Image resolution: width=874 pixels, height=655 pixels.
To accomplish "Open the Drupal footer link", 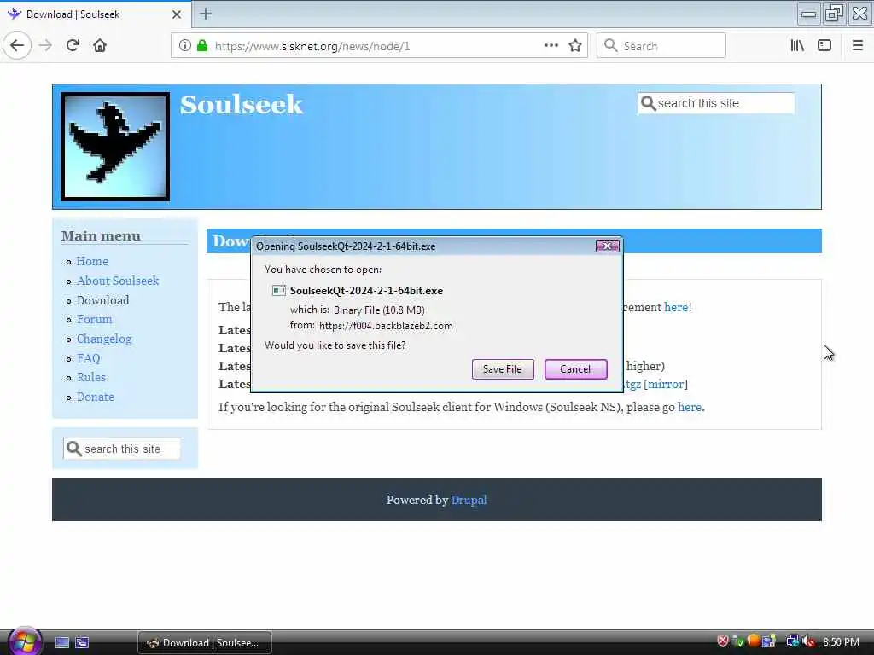I will (469, 500).
